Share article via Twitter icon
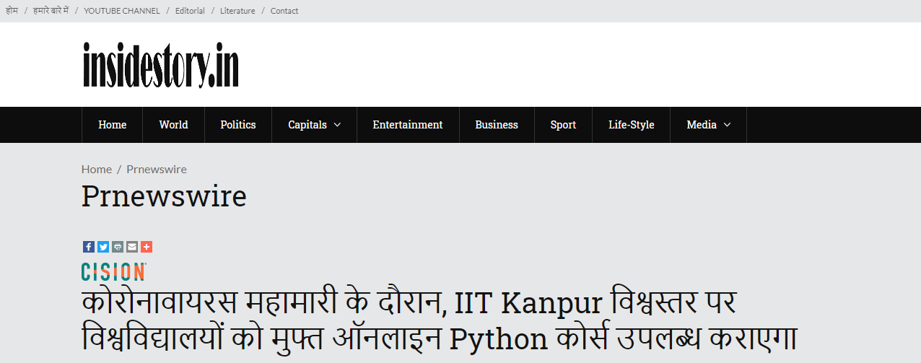Viewport: 921px width, 363px height. click(103, 247)
